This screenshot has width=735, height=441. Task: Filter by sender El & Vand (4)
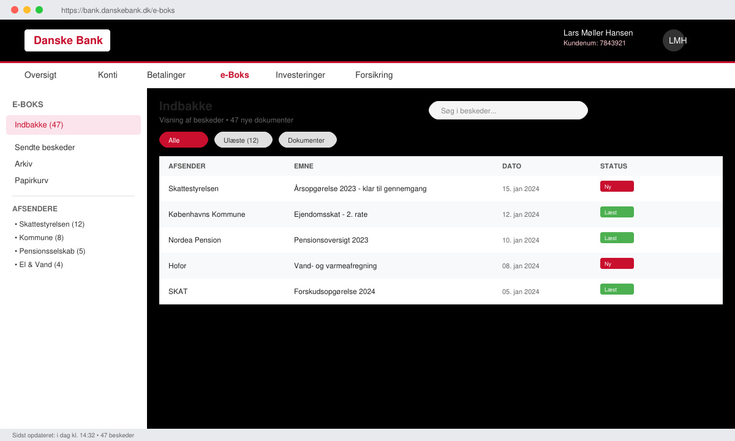tap(39, 265)
